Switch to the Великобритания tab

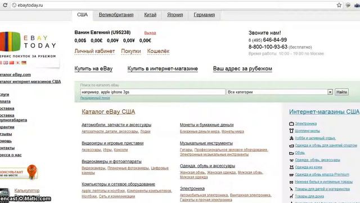tap(116, 15)
